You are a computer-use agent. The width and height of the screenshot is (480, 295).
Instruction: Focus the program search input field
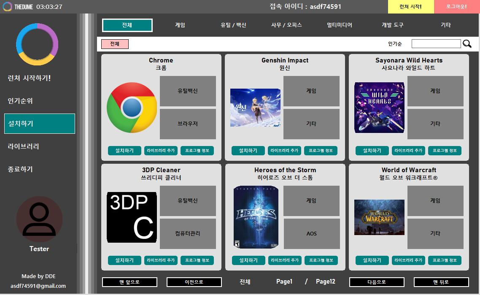(x=436, y=44)
